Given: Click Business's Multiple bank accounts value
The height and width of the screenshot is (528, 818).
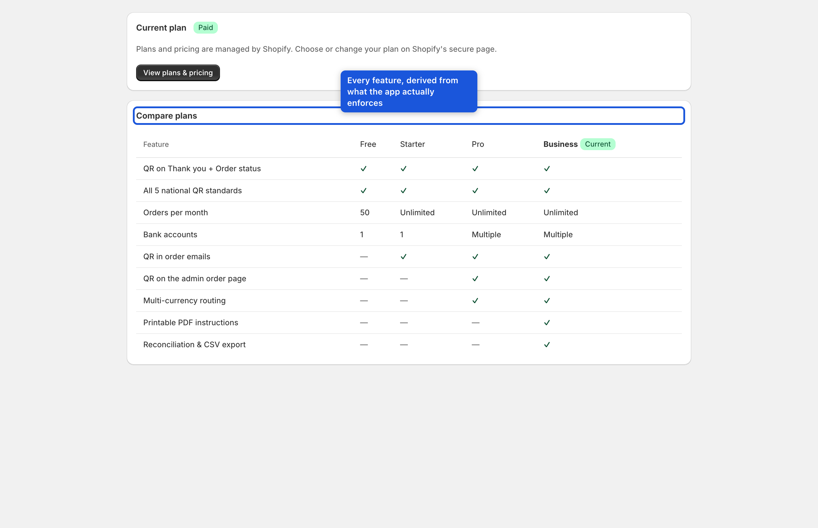Looking at the screenshot, I should tap(558, 235).
